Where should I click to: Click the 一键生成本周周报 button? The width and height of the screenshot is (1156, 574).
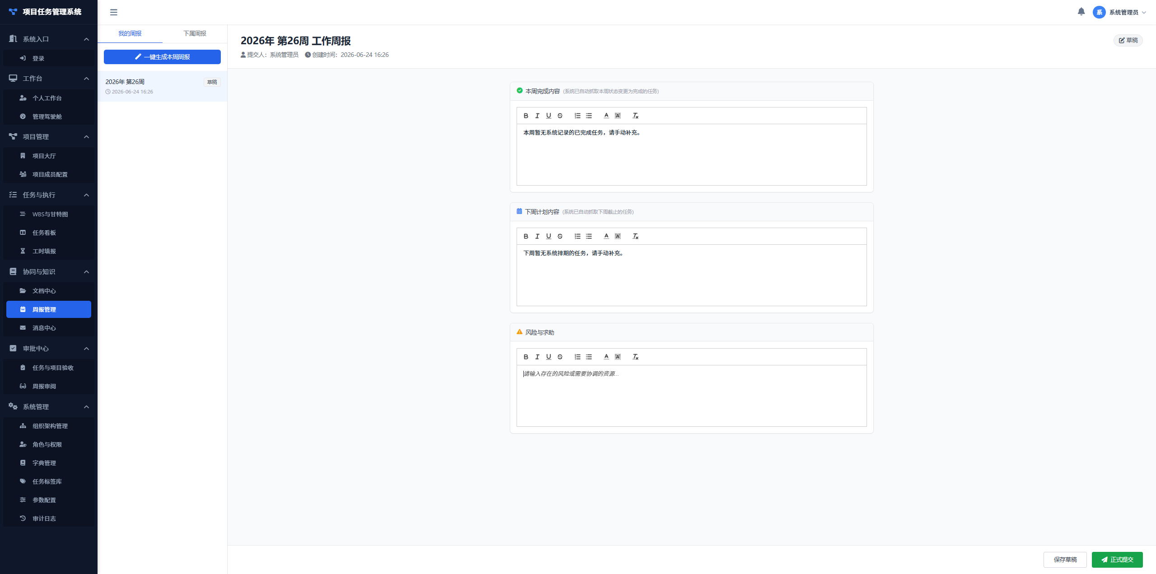pyautogui.click(x=162, y=57)
